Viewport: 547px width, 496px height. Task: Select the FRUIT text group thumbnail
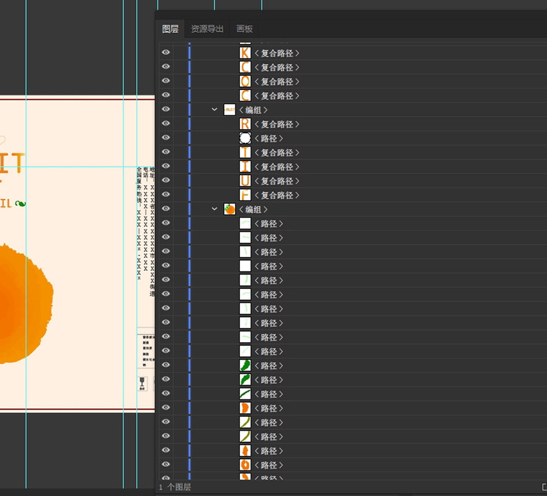(x=230, y=110)
